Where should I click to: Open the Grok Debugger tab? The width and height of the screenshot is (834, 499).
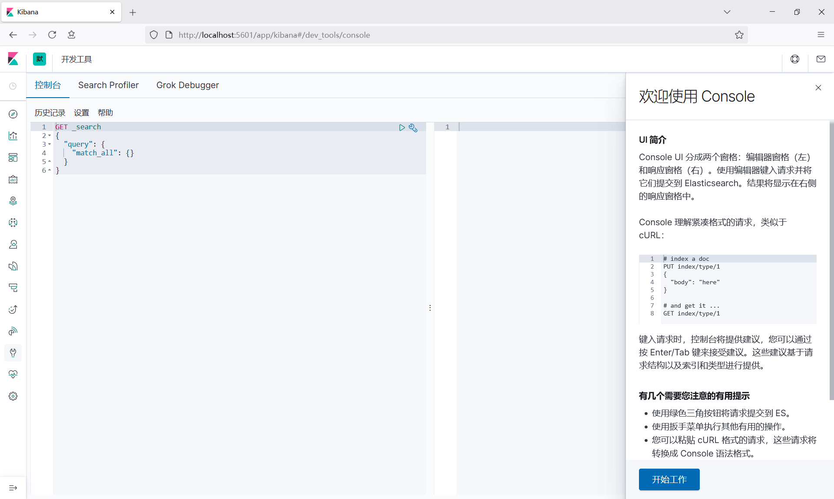[x=188, y=85]
